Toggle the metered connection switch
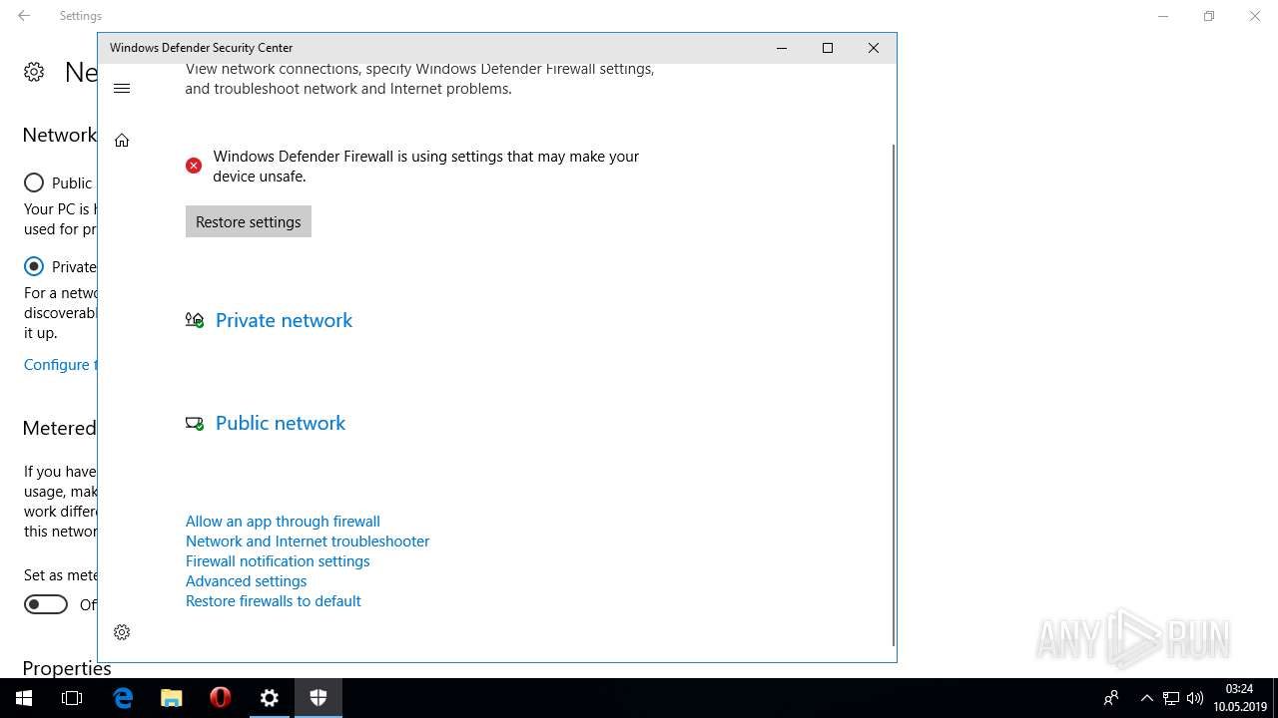Screen dimensions: 1278x718 coord(46,604)
